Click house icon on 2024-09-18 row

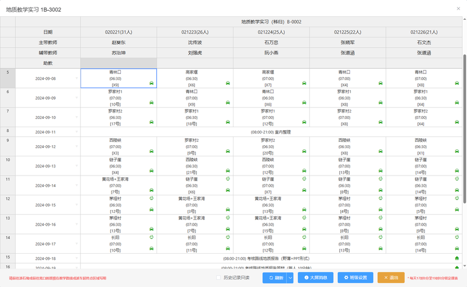pos(456,257)
